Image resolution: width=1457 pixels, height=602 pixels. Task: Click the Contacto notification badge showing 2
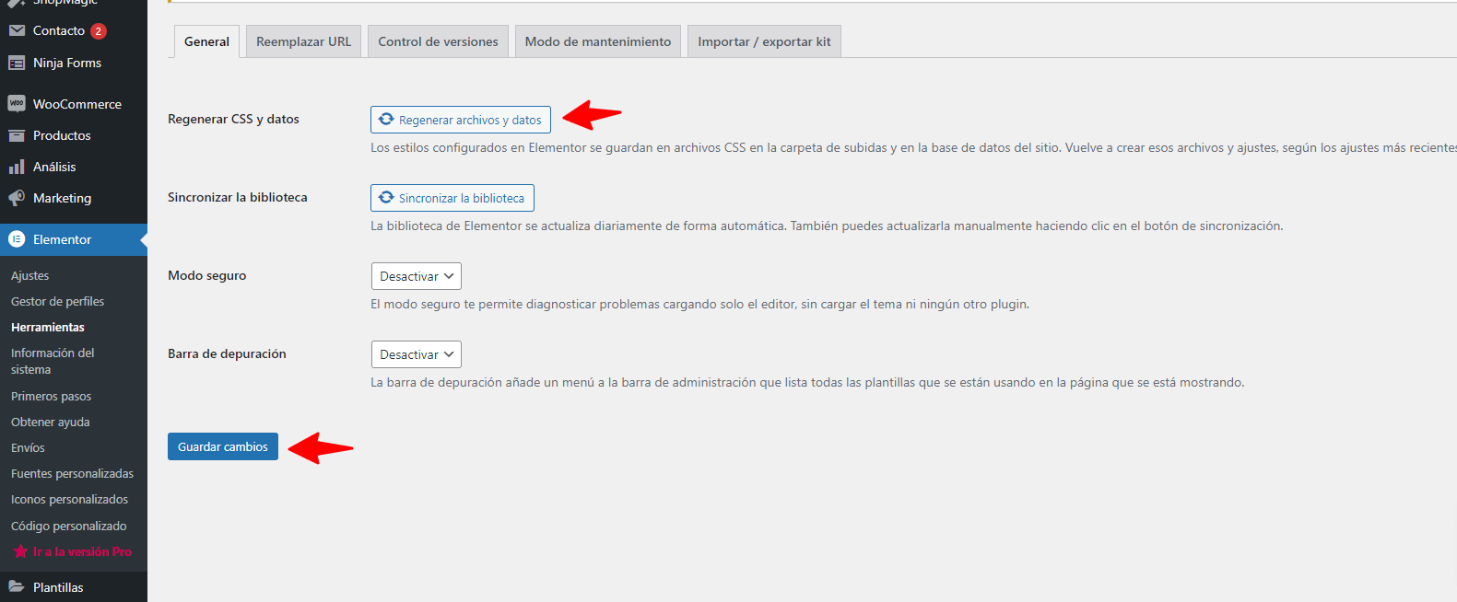pos(99,31)
